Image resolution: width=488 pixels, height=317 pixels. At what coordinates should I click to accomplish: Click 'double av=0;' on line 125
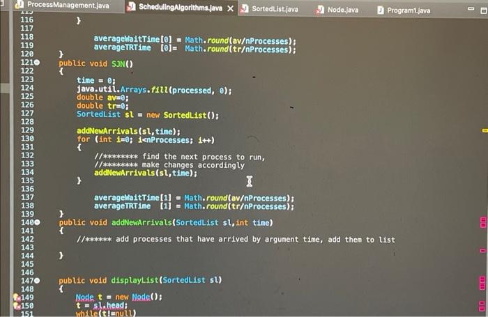coord(102,98)
